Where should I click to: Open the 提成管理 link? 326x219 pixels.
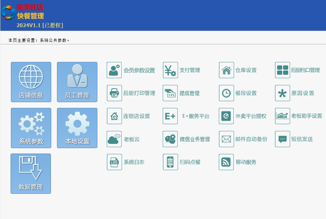tap(189, 93)
